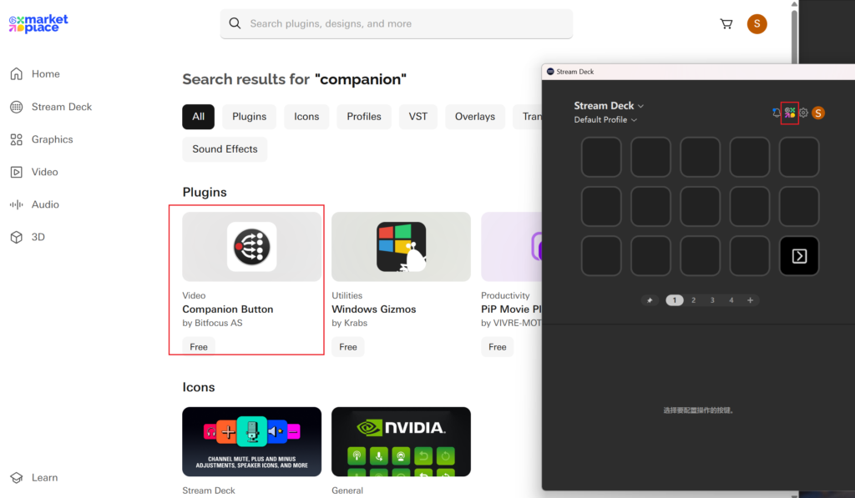Select the Plugins filter tab
The image size is (855, 498).
coord(249,117)
